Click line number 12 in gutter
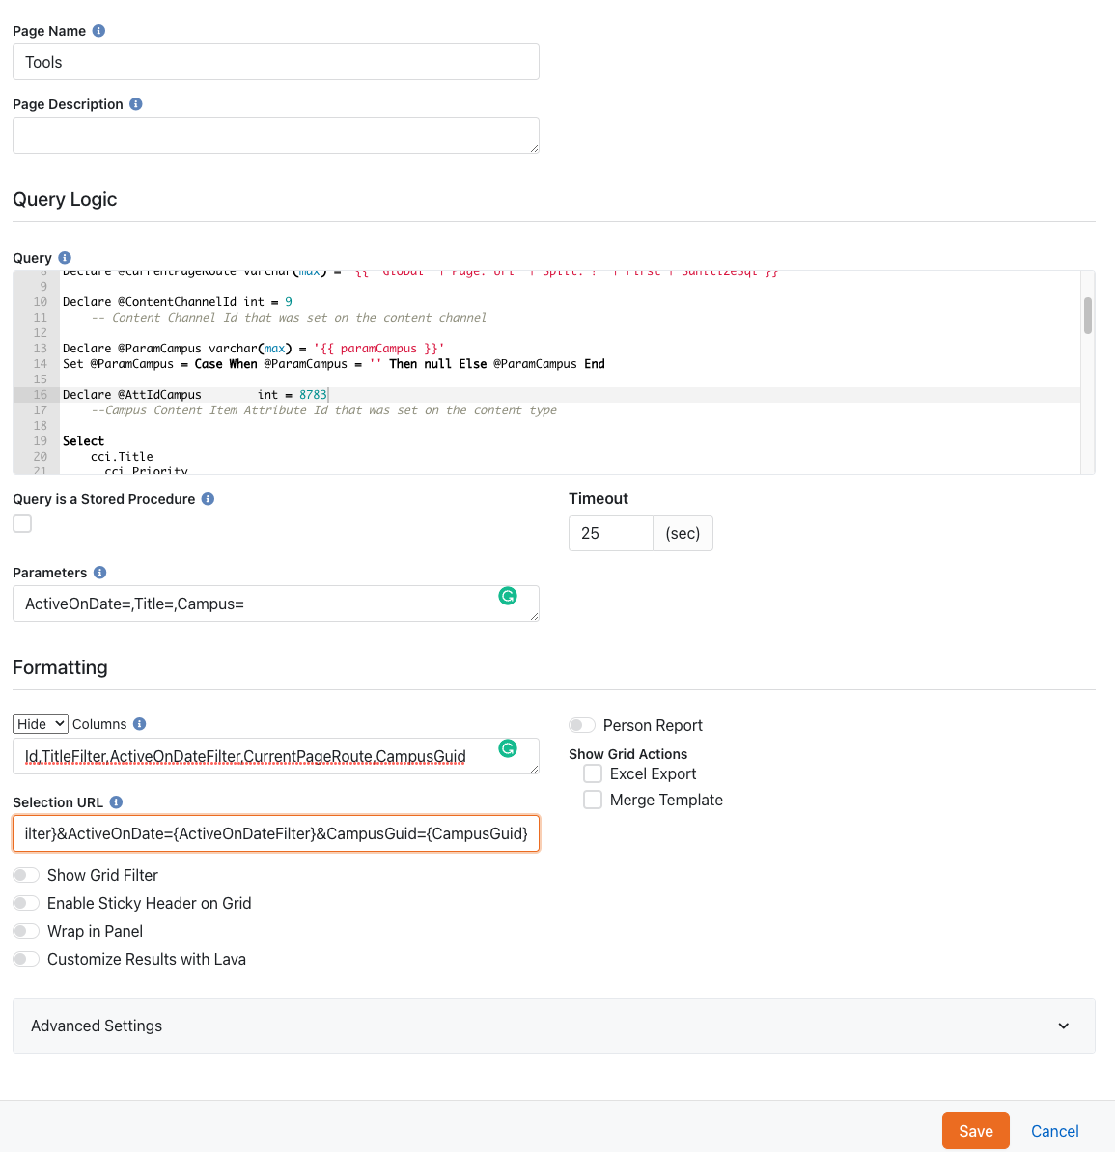Image resolution: width=1115 pixels, height=1152 pixels. 40,333
